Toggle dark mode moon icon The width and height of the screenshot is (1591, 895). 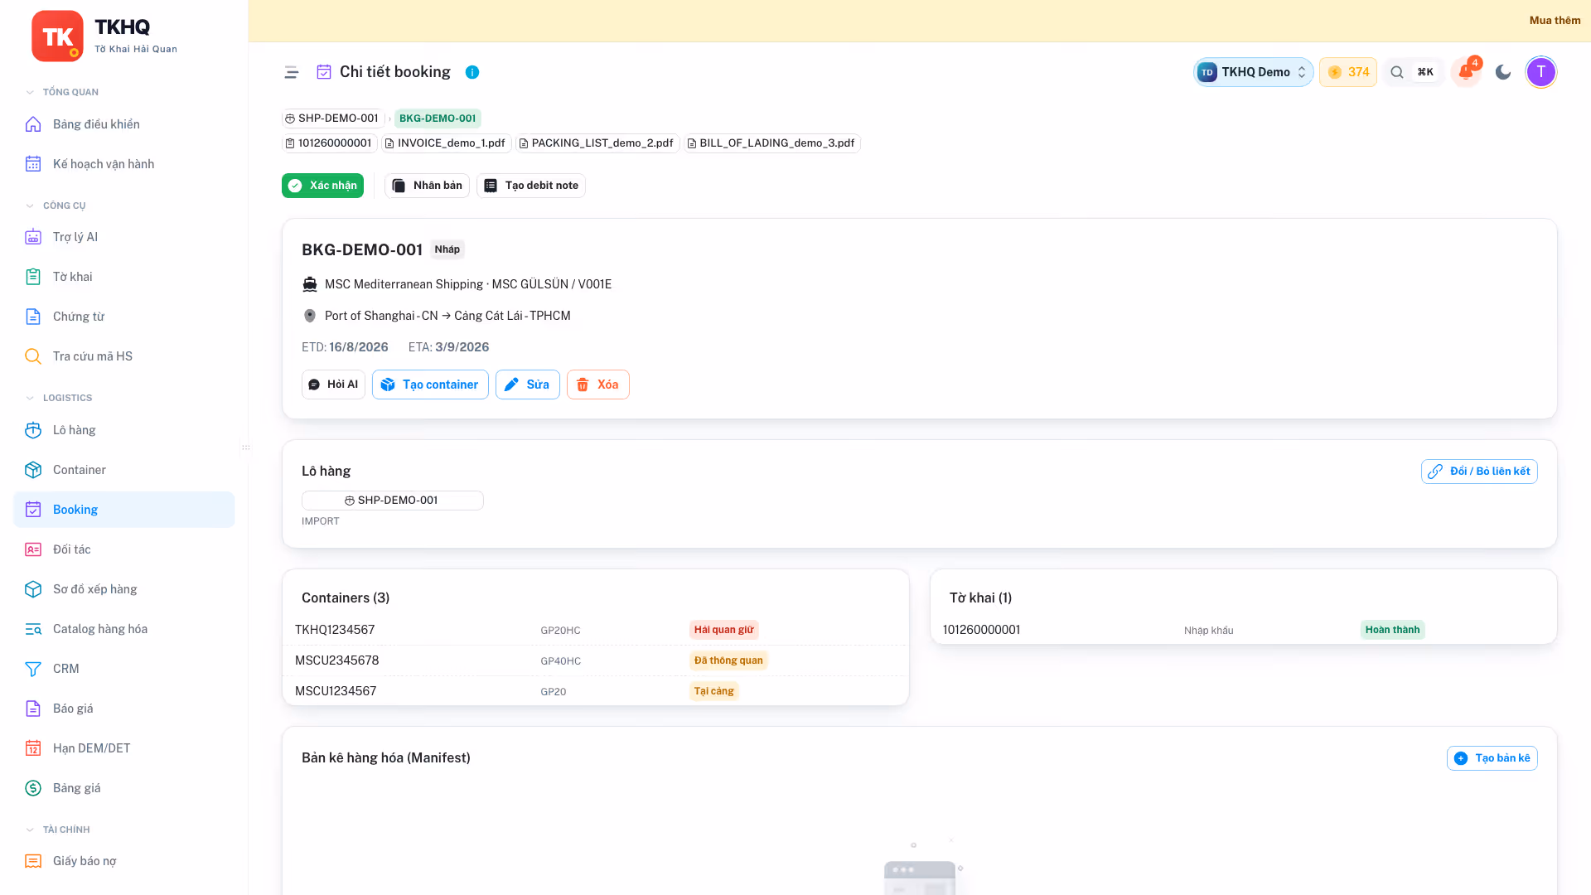pyautogui.click(x=1503, y=72)
